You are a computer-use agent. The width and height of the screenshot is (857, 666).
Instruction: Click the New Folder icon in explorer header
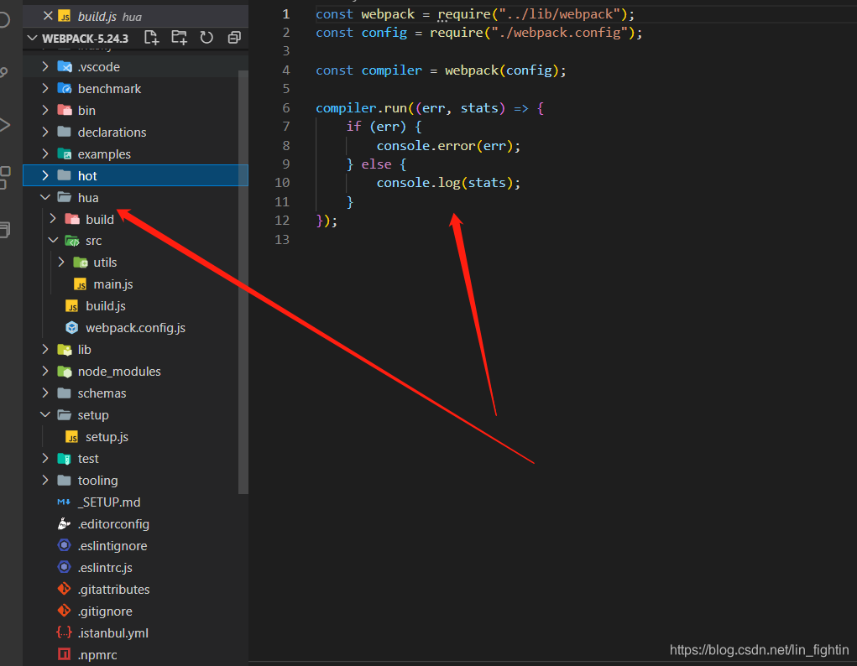(x=179, y=38)
